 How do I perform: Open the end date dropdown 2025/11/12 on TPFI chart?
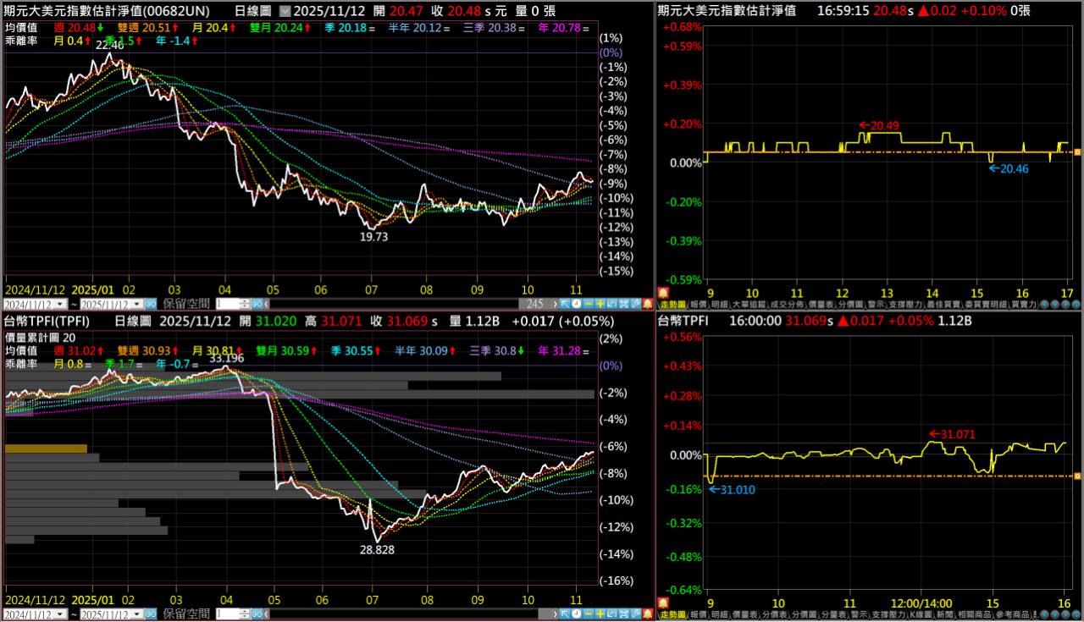137,614
